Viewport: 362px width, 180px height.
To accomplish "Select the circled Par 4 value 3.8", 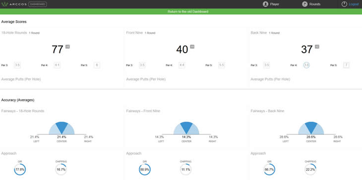I will 306,65.
